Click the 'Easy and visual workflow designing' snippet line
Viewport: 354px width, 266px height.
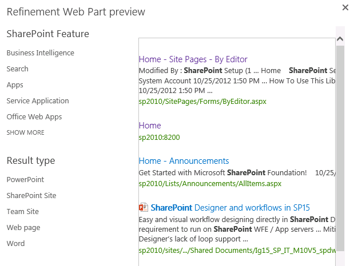[237, 219]
